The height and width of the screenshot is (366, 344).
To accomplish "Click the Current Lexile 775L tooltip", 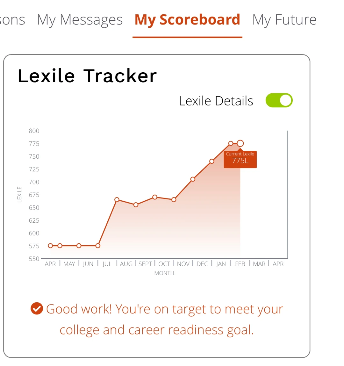I will click(240, 159).
